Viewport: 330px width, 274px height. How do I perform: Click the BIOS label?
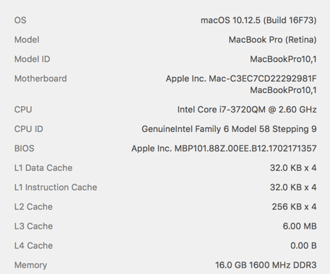pos(25,149)
